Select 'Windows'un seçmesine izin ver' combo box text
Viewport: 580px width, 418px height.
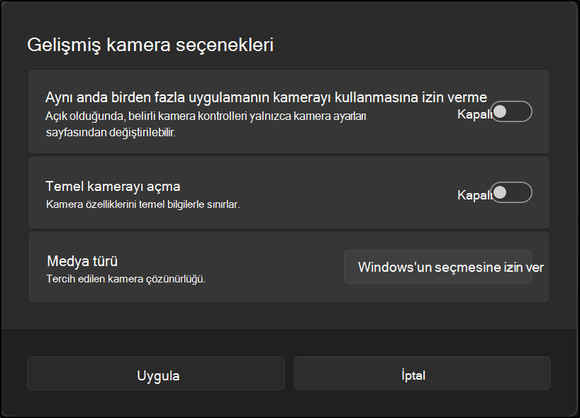pyautogui.click(x=450, y=267)
